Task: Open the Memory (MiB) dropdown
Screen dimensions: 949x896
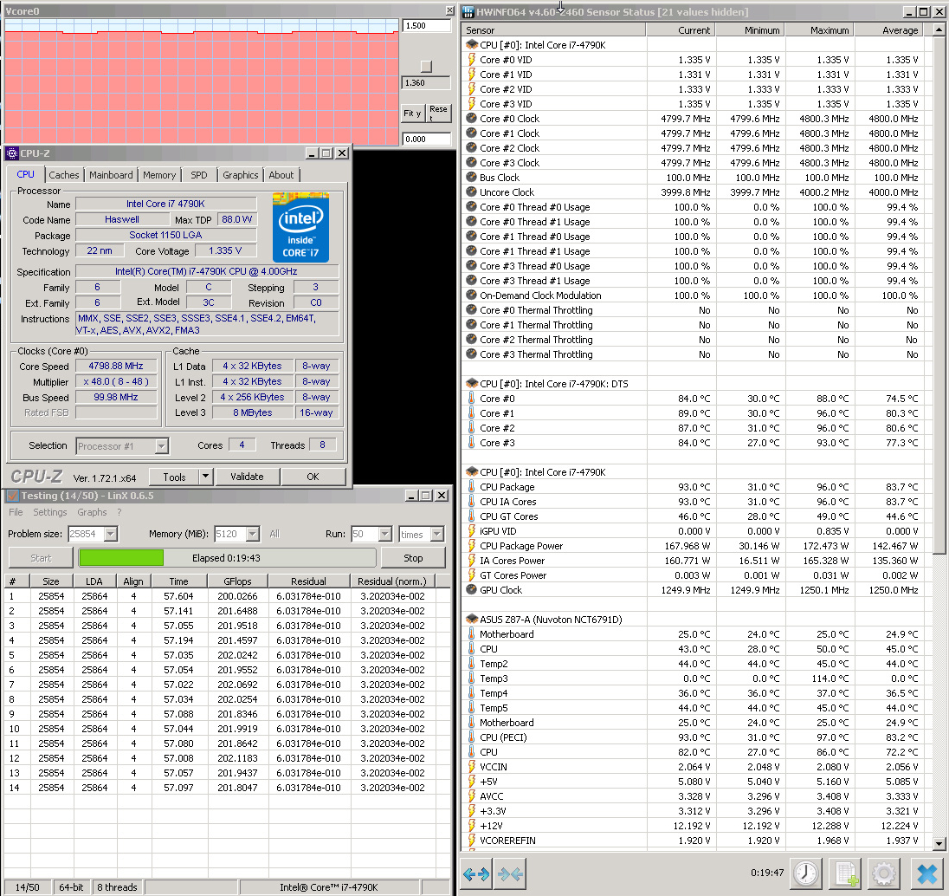Action: (x=253, y=534)
